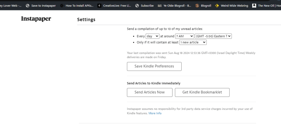This screenshot has width=281, height=128.
Task: Open the Lover Web bookmark at far left
Action: click(11, 6)
